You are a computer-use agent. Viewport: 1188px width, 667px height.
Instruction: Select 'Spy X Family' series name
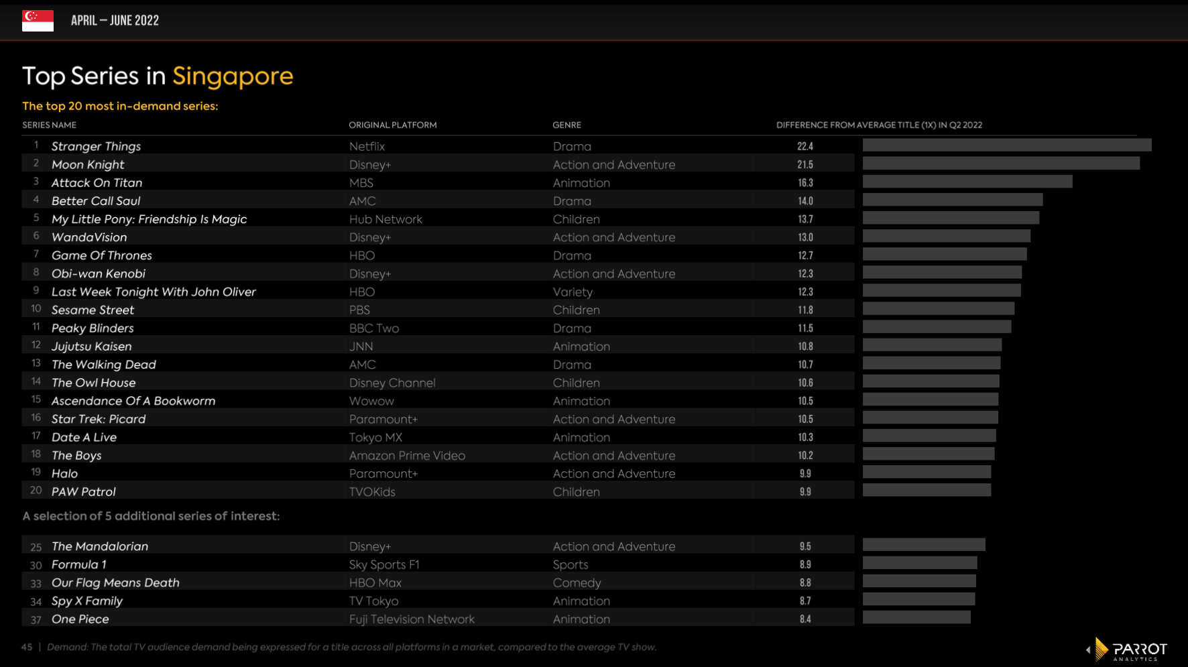pos(87,601)
